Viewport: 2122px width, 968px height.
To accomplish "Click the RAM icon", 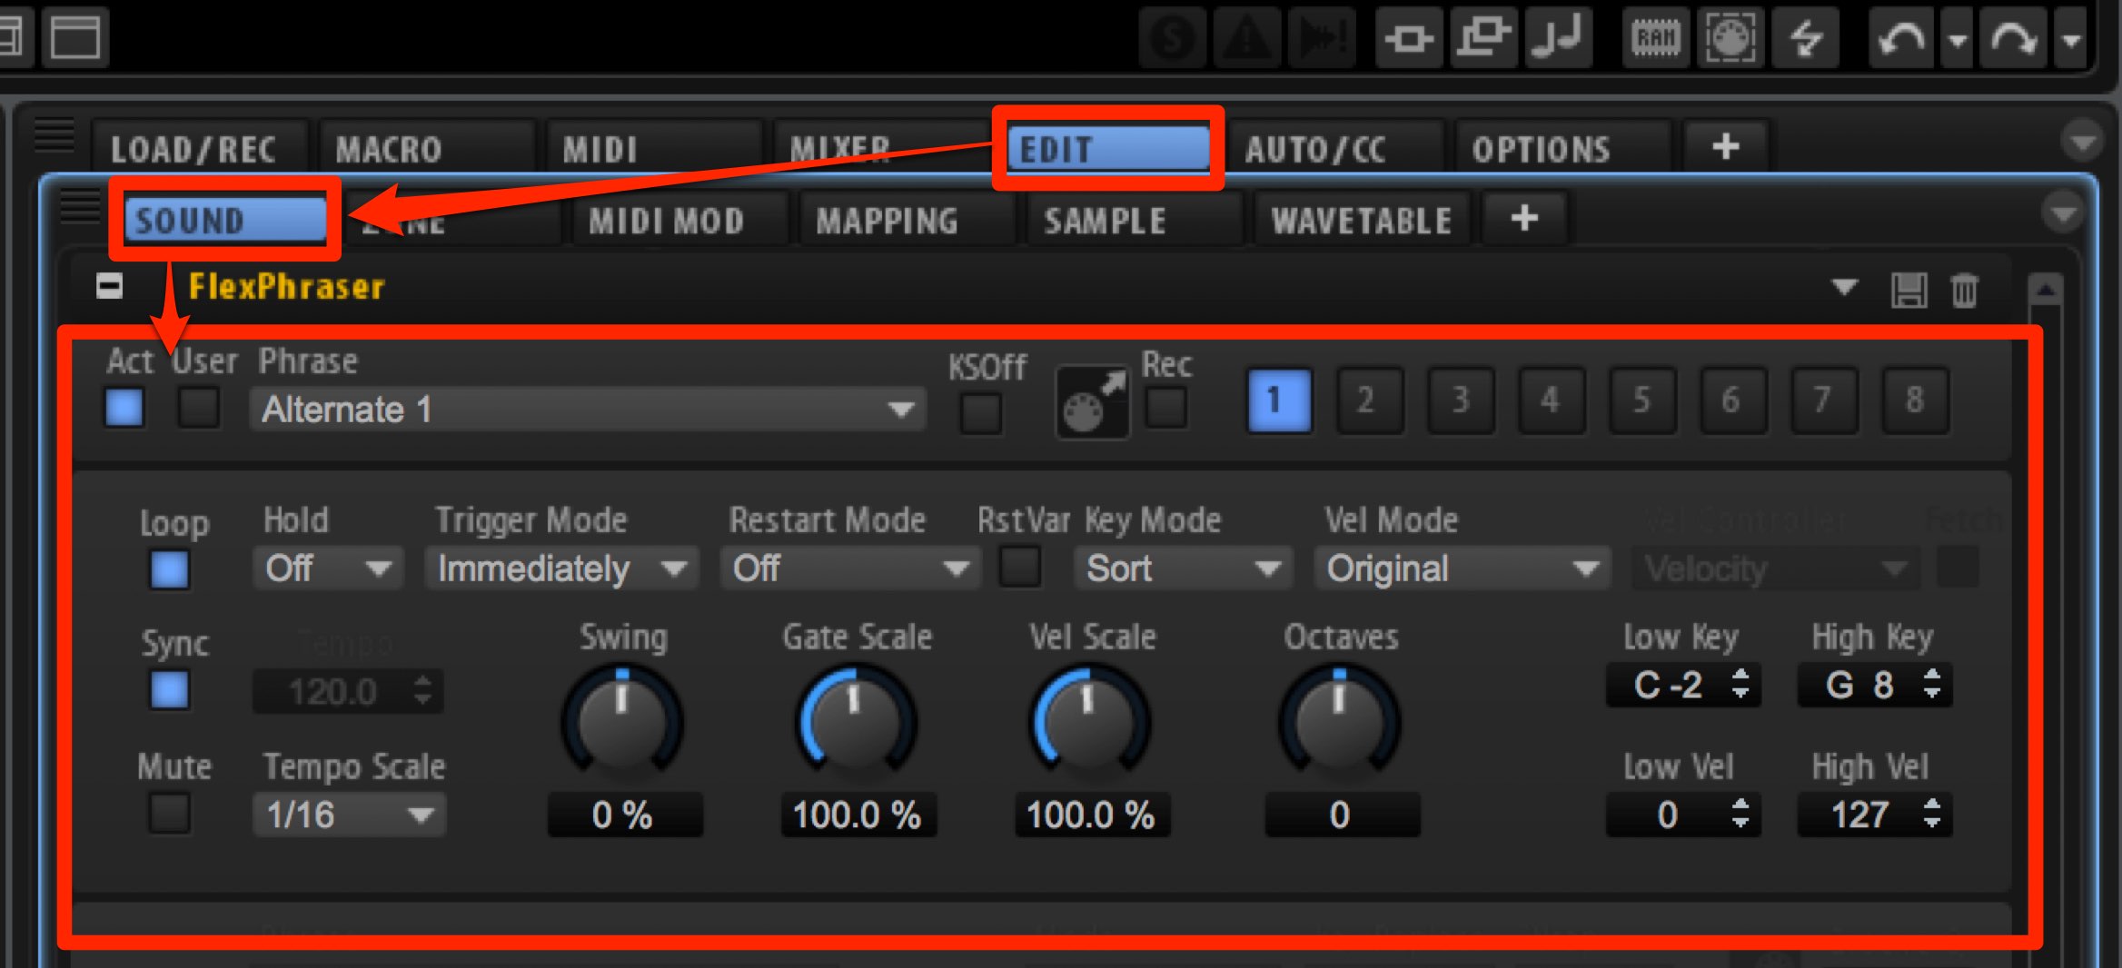I will 1656,38.
